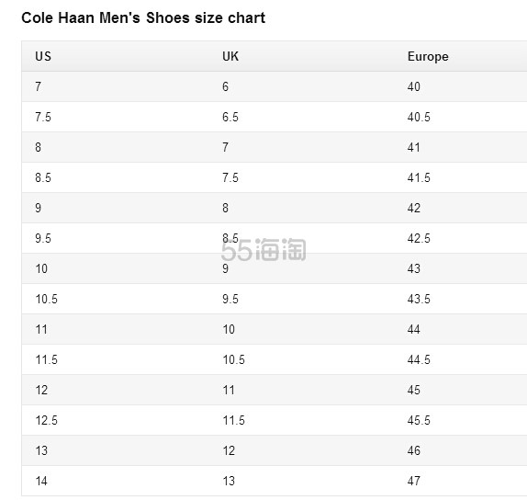Click the 55海淘 watermark logo
The height and width of the screenshot is (500, 527).
click(263, 250)
